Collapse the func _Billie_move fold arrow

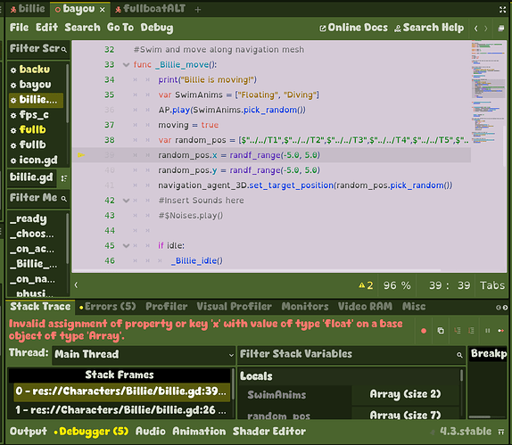click(126, 64)
